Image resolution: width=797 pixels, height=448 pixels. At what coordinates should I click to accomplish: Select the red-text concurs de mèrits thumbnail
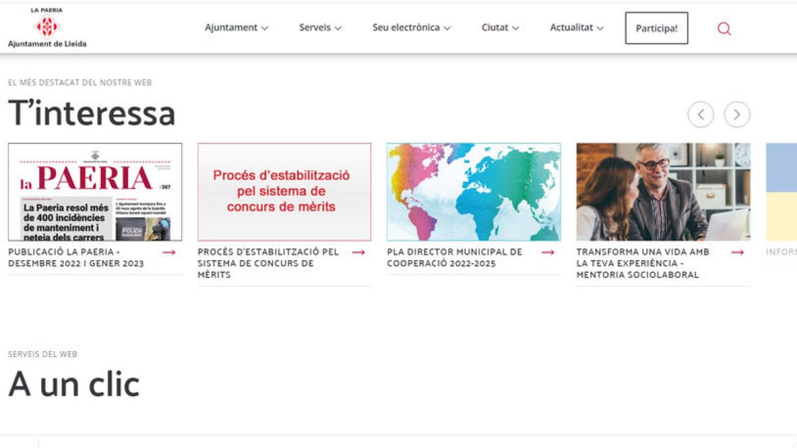tap(284, 192)
